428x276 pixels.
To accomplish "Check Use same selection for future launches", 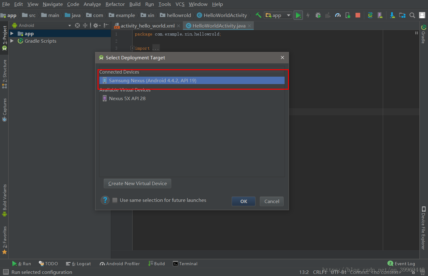I will pyautogui.click(x=115, y=200).
